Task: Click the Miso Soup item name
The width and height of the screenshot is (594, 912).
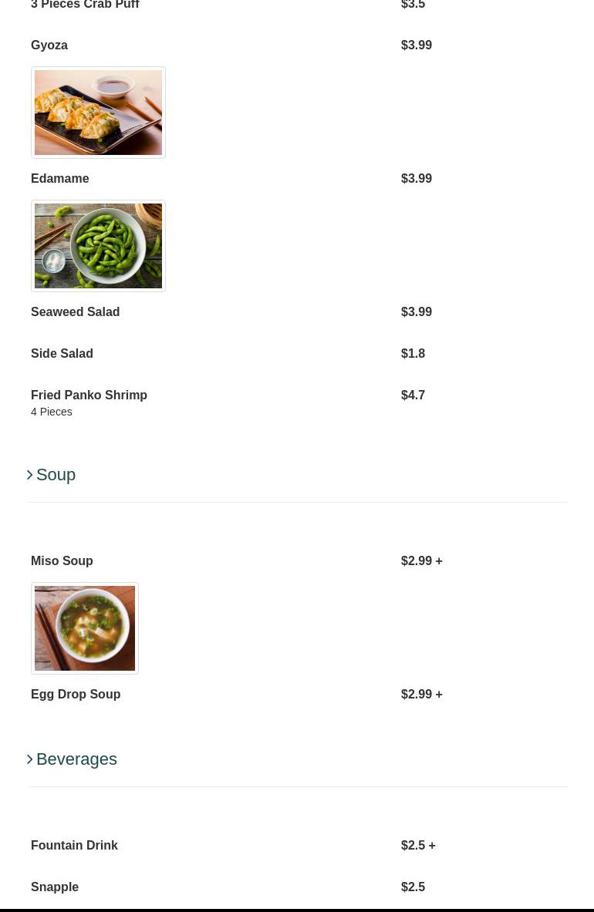Action: point(62,561)
